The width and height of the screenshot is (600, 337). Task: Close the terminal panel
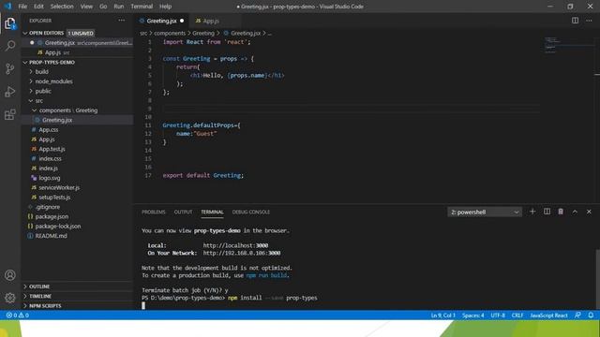(589, 212)
